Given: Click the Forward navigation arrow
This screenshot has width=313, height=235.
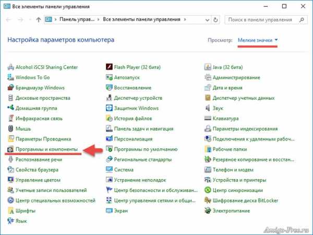Looking at the screenshot, I should 20,20.
